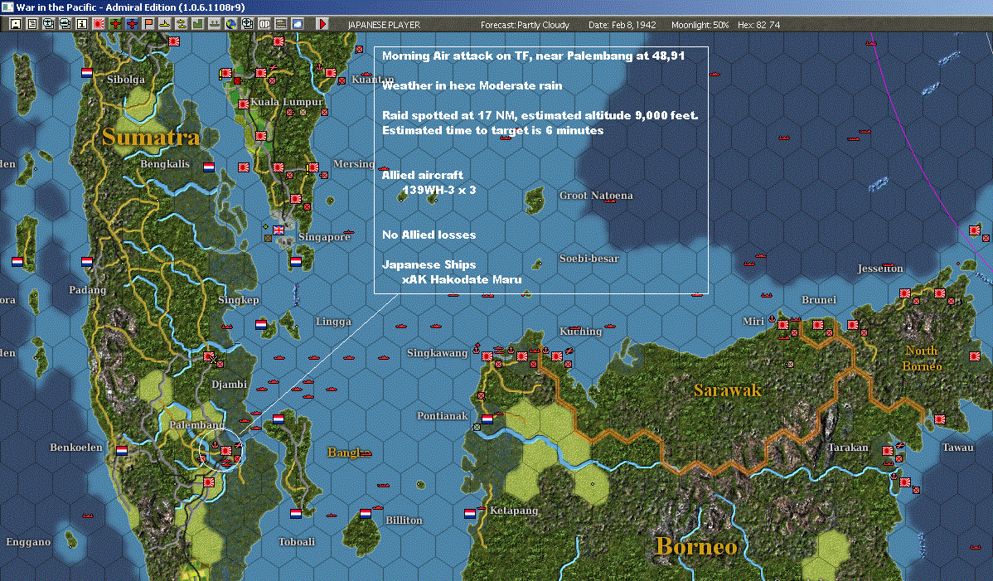The image size is (993, 581).
Task: Open the reports document icon
Action: pos(32,24)
